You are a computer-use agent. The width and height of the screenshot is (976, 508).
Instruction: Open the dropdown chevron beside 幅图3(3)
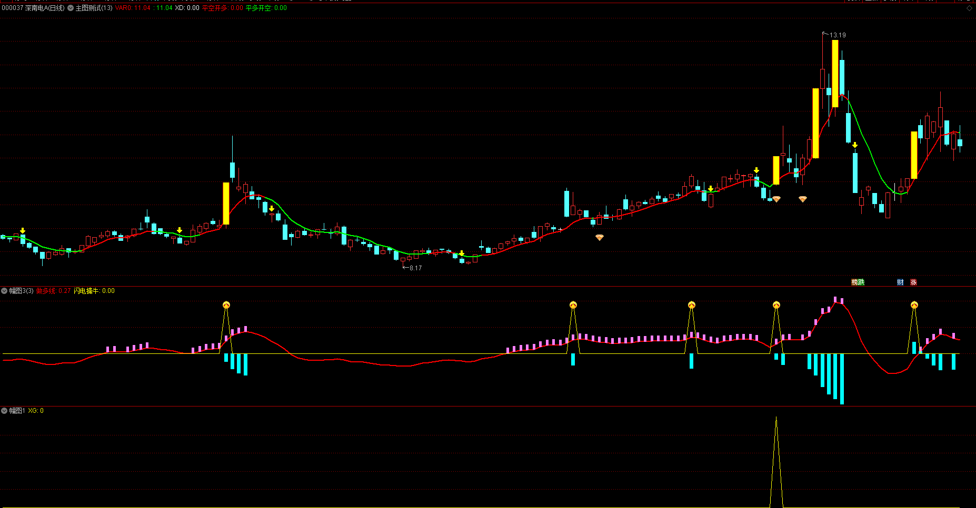[4, 291]
